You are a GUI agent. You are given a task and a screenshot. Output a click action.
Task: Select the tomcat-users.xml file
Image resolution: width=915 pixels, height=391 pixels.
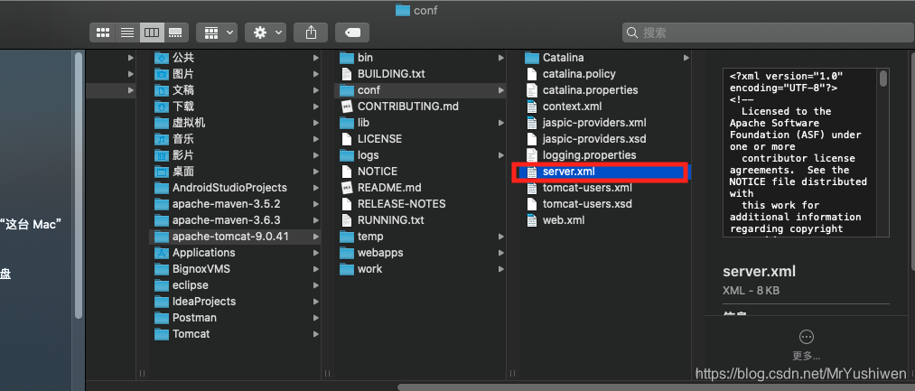click(606, 188)
